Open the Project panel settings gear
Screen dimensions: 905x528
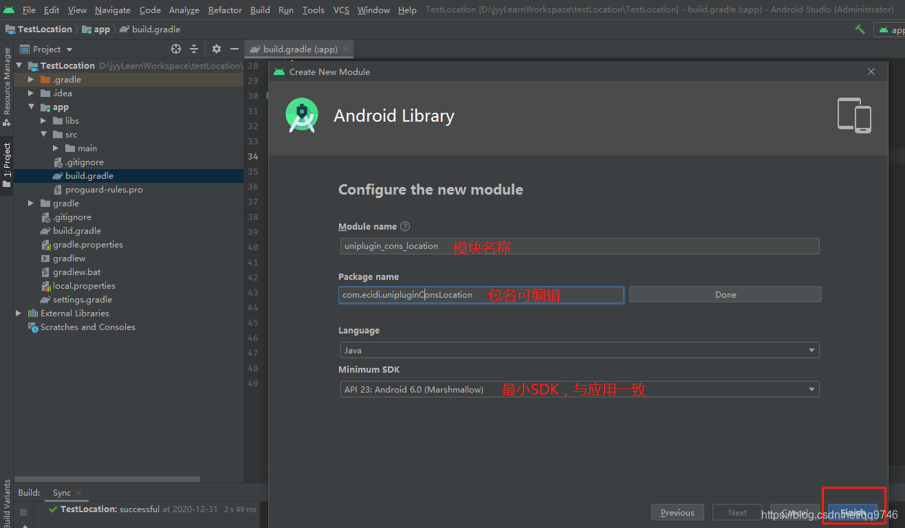[217, 49]
